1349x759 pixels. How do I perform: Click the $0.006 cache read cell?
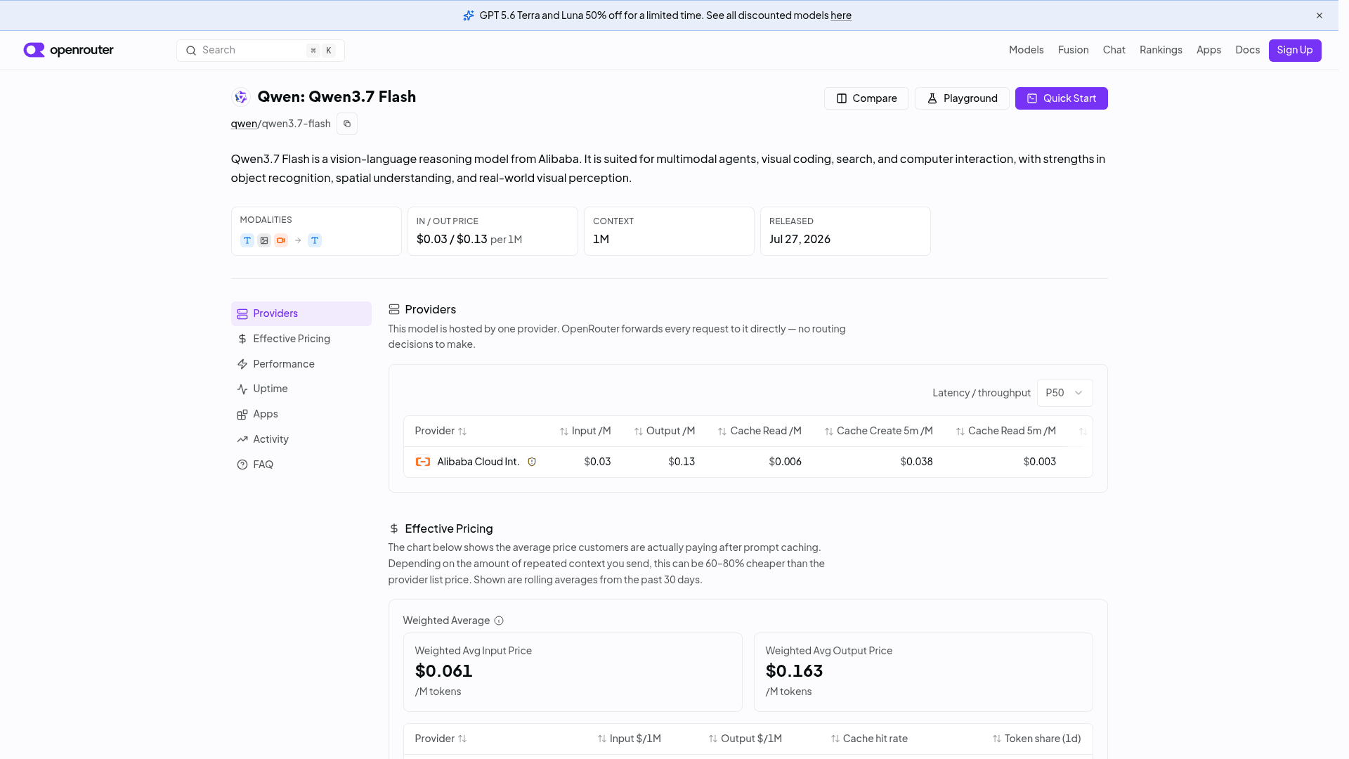785,462
